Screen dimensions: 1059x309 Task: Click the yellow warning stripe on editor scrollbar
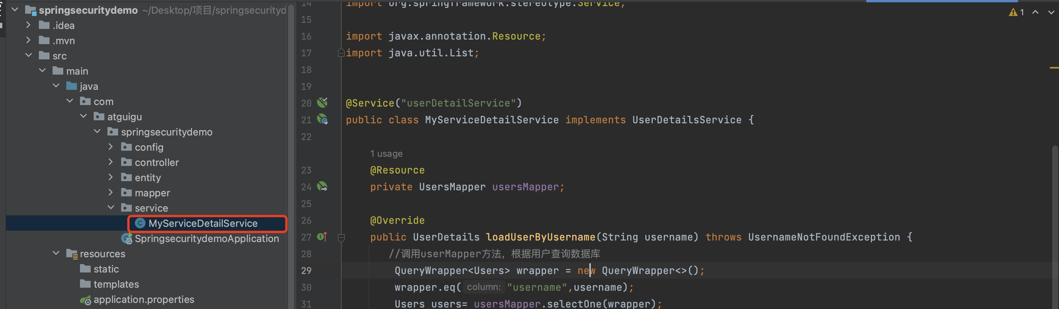[1053, 67]
